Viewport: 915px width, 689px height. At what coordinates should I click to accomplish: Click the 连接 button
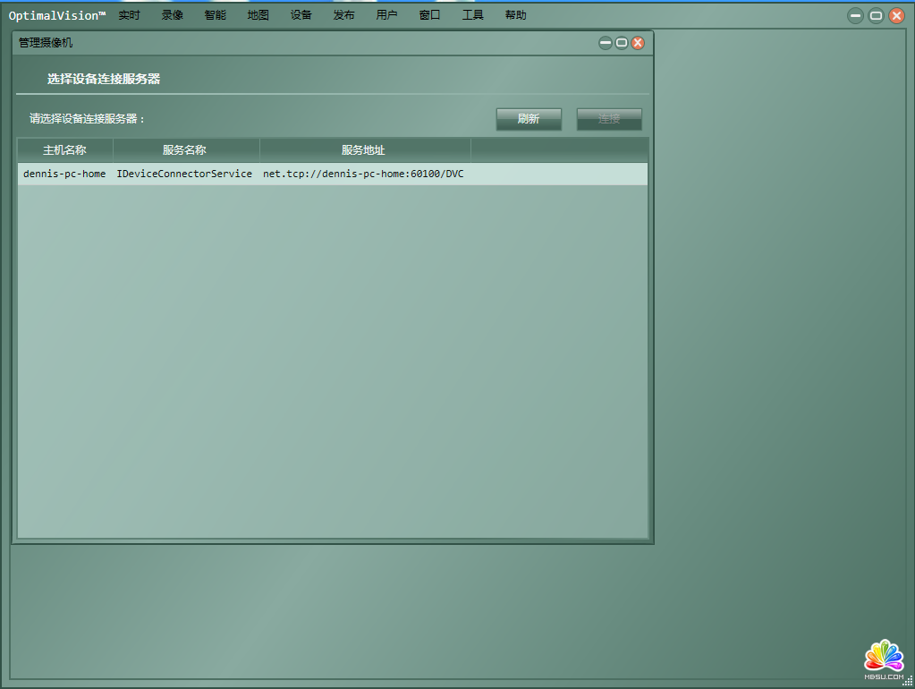pyautogui.click(x=609, y=119)
